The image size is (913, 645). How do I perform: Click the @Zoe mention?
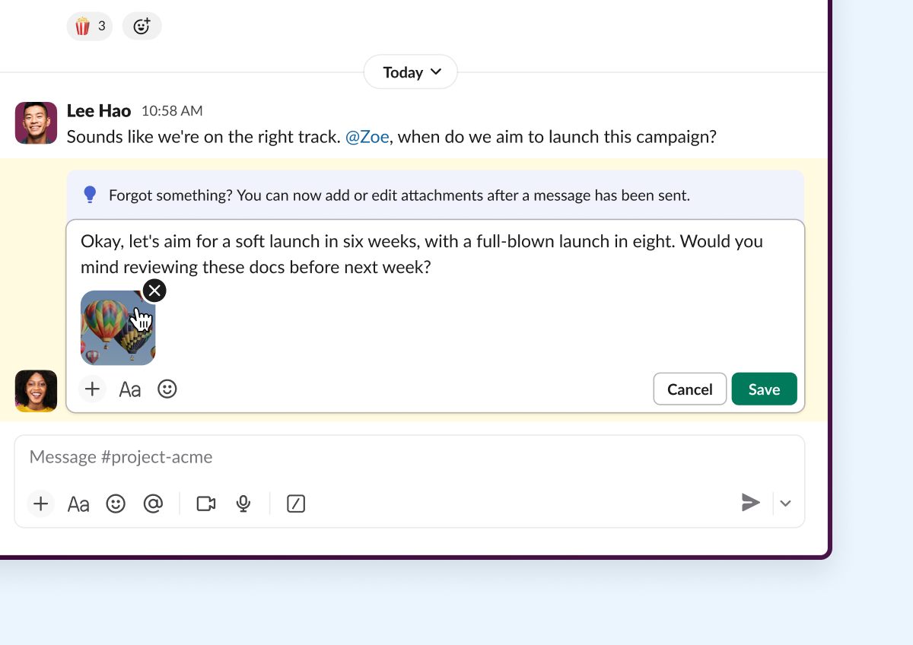click(x=367, y=137)
